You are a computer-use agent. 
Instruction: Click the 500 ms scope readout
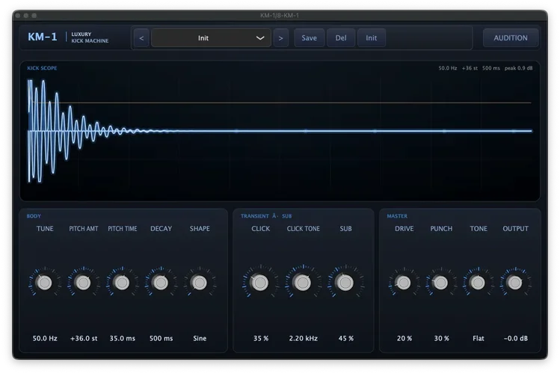point(490,68)
